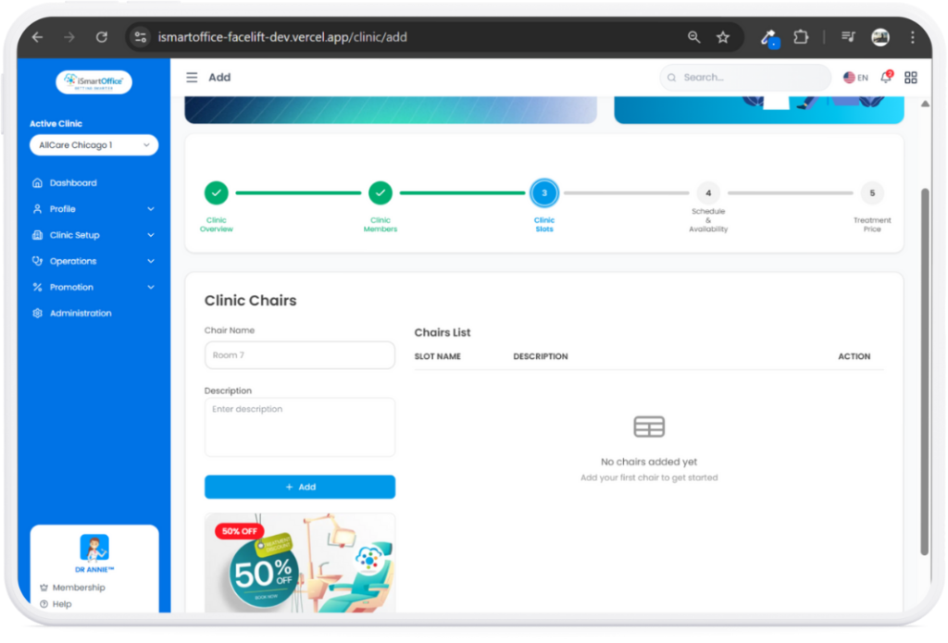Click the Chair Name input field
Screen dimensions: 948x643
pos(299,355)
